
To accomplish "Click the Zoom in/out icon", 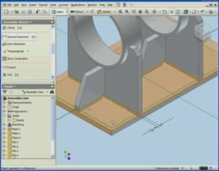I will 133,12.
